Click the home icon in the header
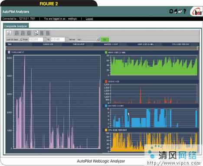 tap(176, 11)
